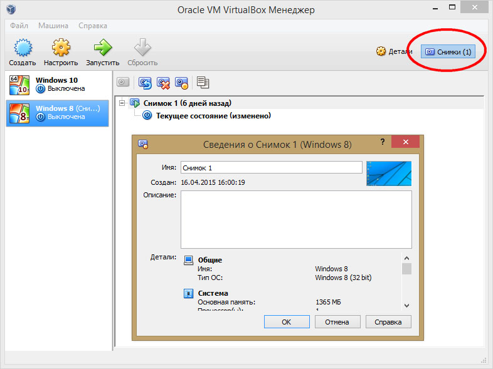493x369 pixels.
Task: Click the Общие section heading
Action: [210, 260]
